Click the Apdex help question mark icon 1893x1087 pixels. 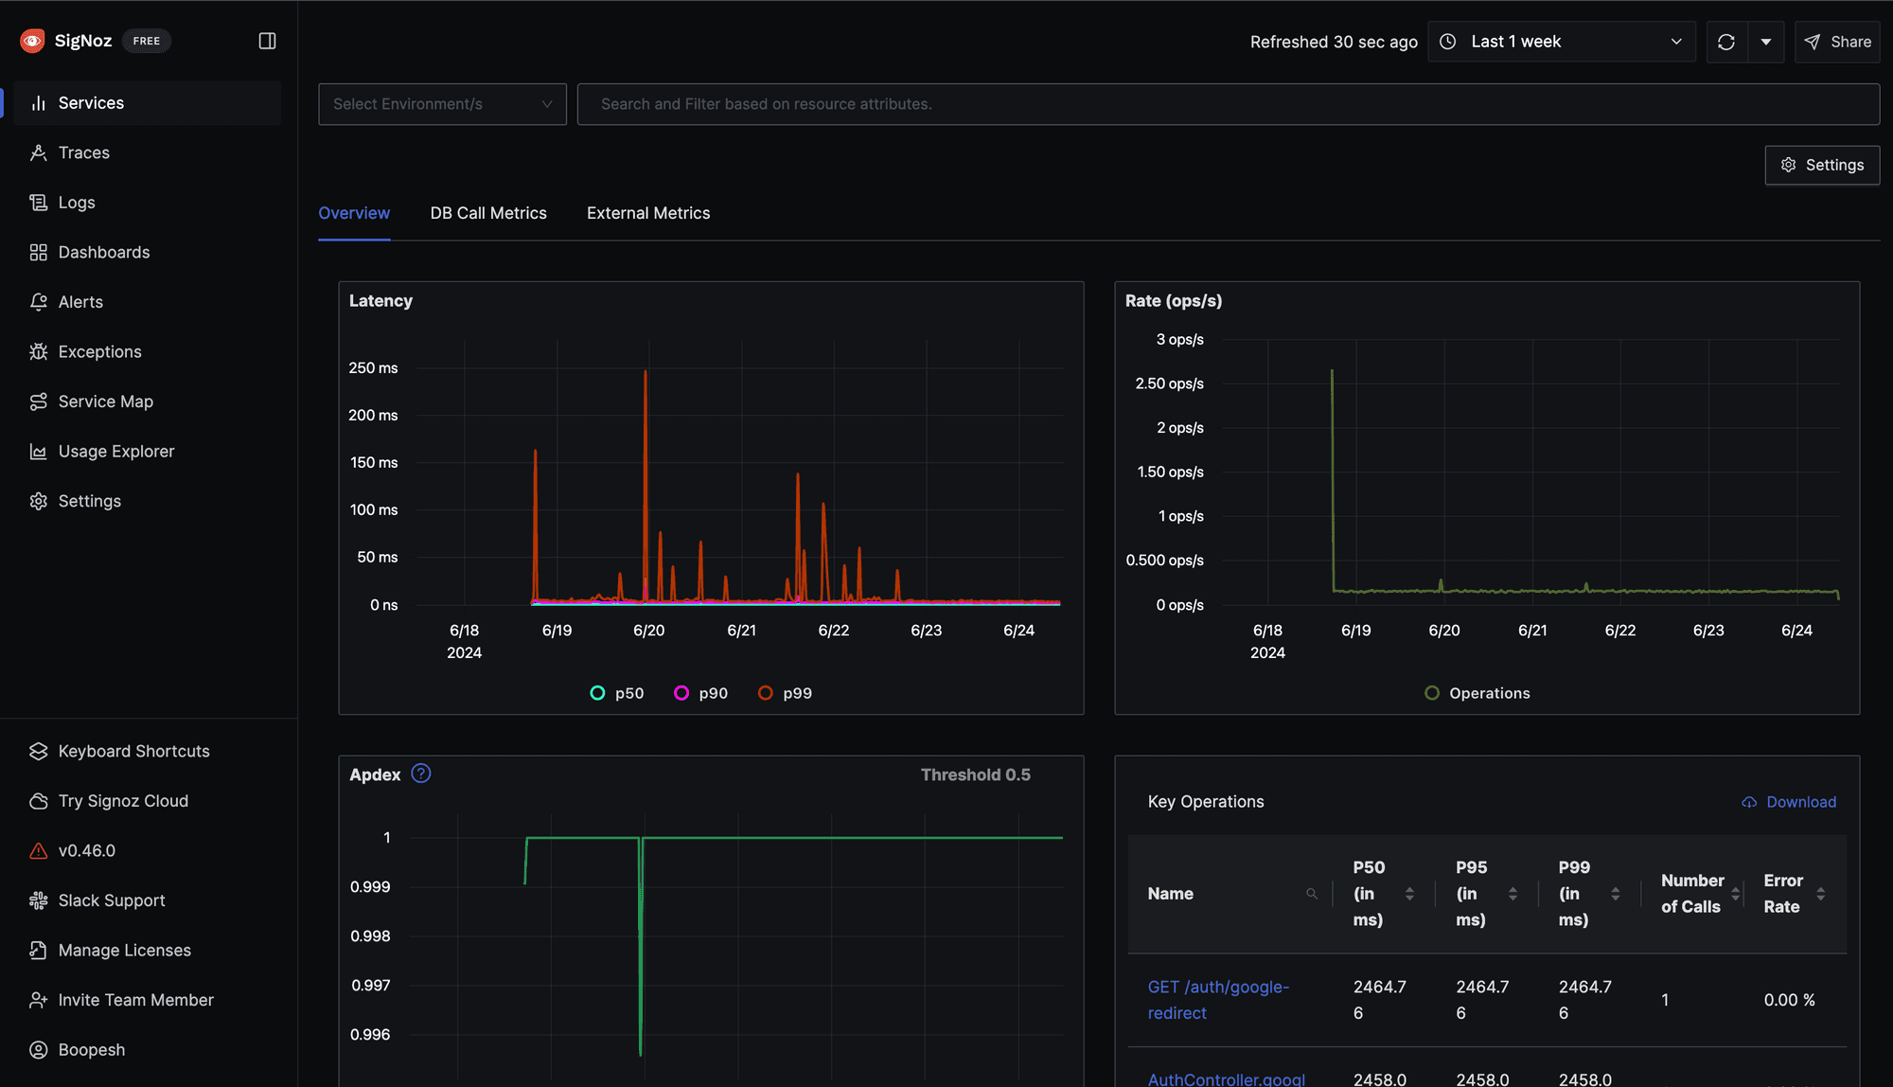(421, 774)
